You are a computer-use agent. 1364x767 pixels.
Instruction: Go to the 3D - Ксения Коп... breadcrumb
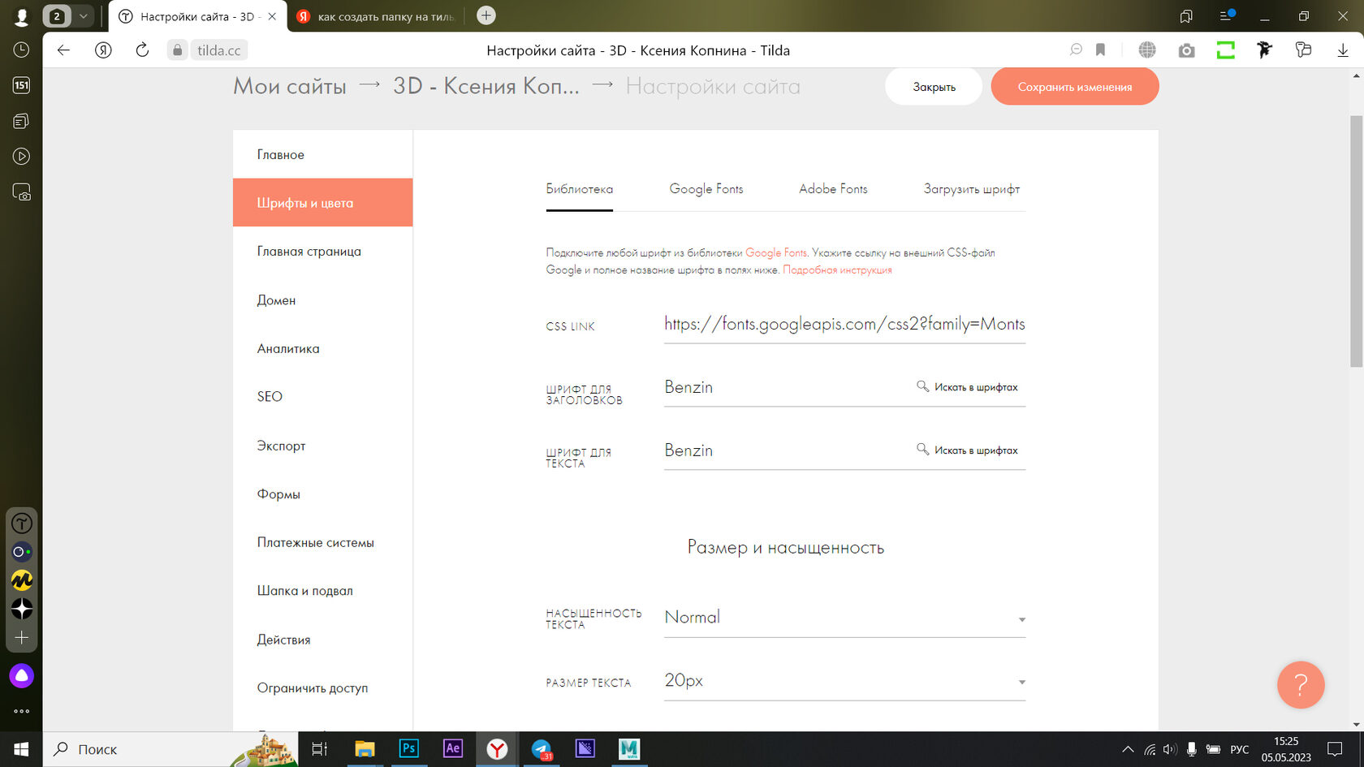pyautogui.click(x=486, y=86)
